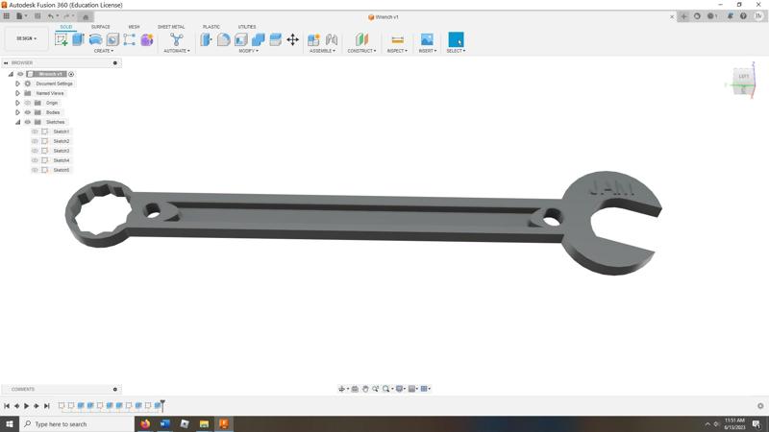Select the Shell tool
769x432 pixels.
click(241, 39)
